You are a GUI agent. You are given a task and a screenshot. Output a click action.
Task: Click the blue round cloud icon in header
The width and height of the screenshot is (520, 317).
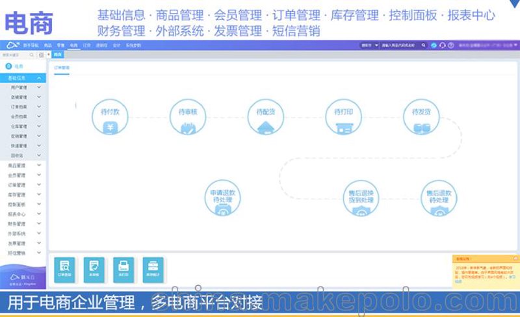[x=434, y=45]
